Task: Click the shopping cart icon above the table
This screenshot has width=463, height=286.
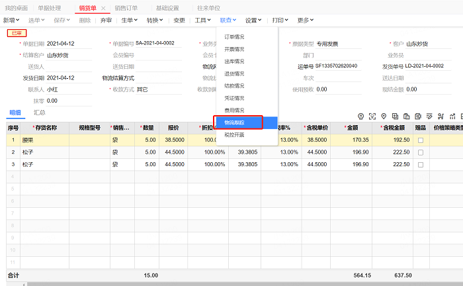Action: click(441, 117)
